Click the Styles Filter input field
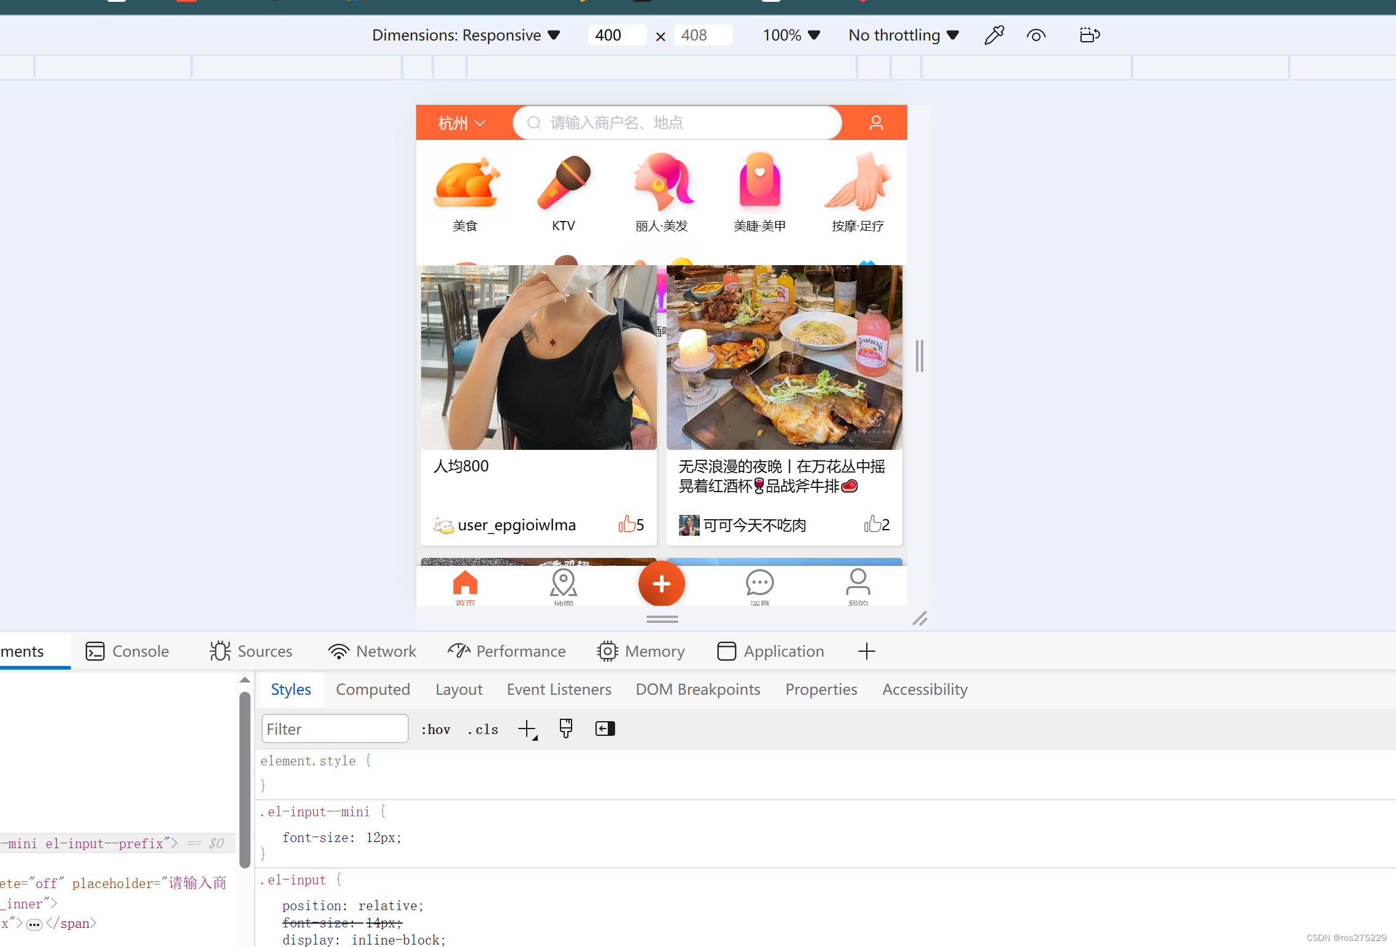The width and height of the screenshot is (1396, 947). pos(335,729)
